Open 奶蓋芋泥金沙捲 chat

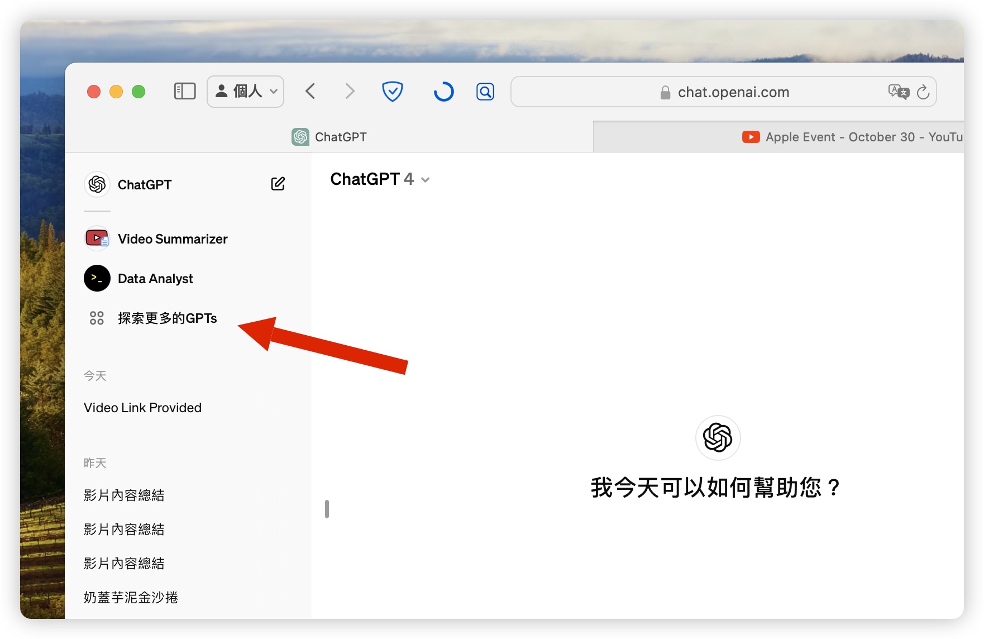[x=131, y=598]
